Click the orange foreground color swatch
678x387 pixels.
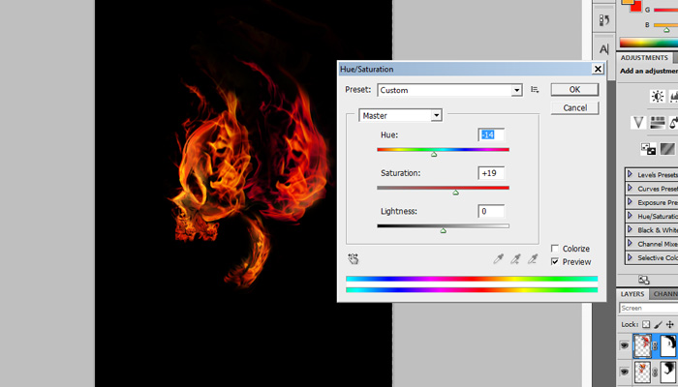tap(627, 2)
